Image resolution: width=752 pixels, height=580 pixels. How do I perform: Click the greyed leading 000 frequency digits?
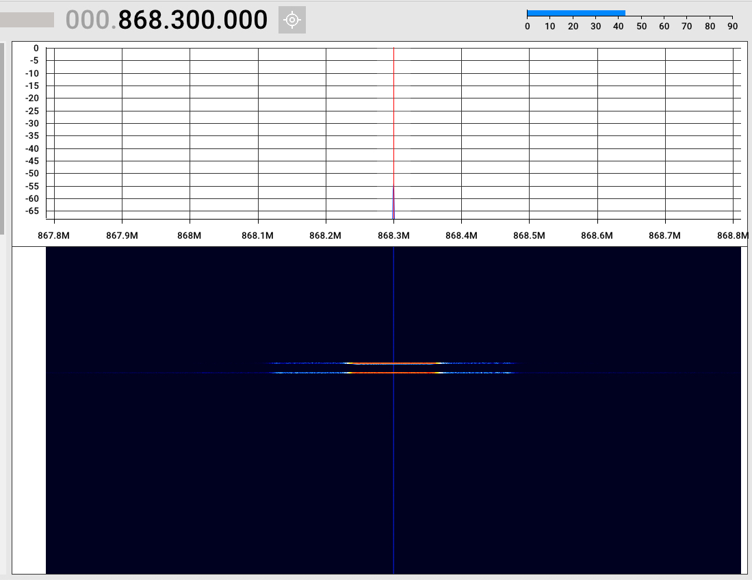point(88,20)
